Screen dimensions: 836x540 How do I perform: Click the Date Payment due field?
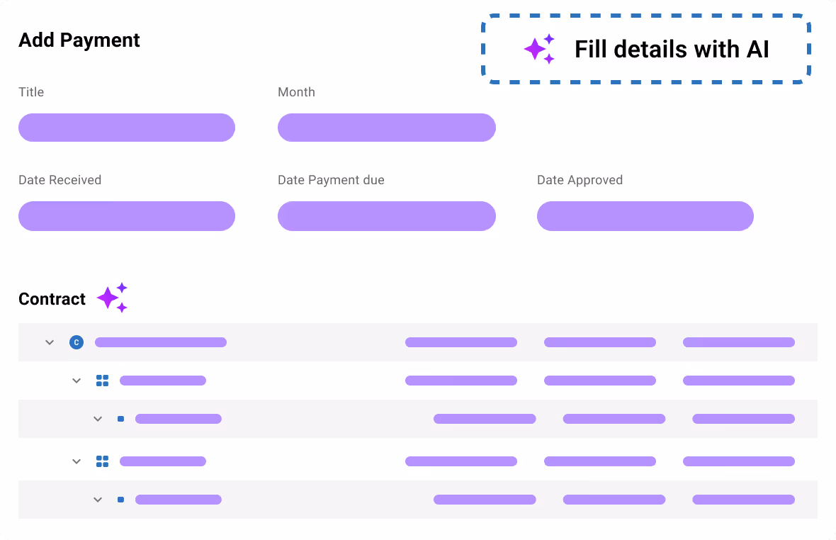(386, 216)
